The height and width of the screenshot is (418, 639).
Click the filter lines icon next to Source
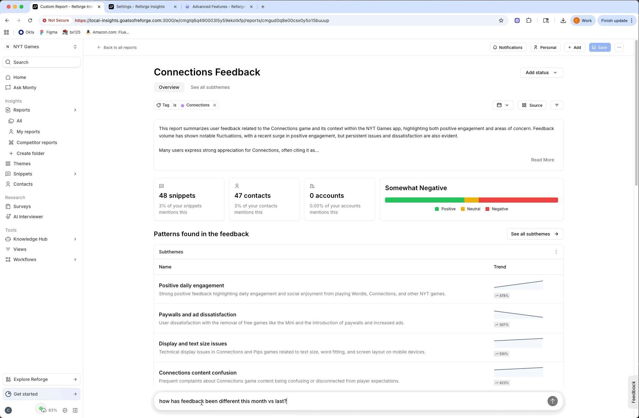coord(556,105)
